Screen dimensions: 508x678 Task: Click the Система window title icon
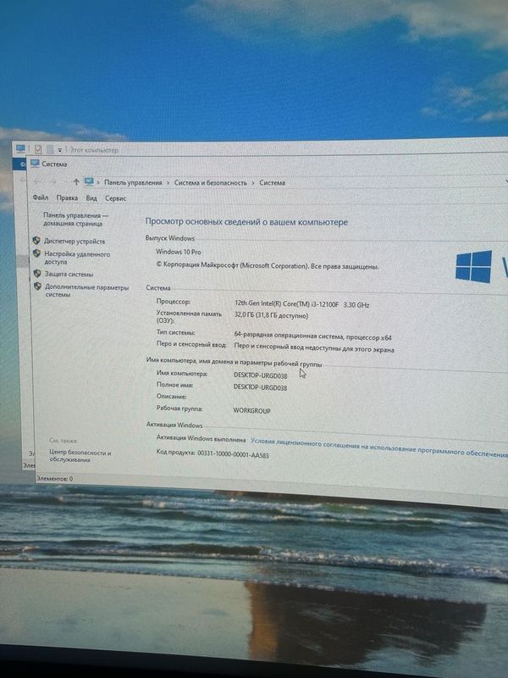click(x=35, y=164)
